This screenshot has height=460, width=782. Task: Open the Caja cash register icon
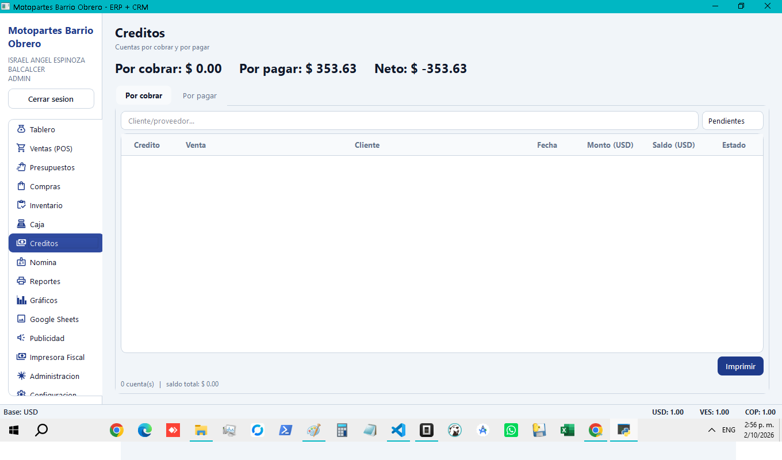pos(21,224)
